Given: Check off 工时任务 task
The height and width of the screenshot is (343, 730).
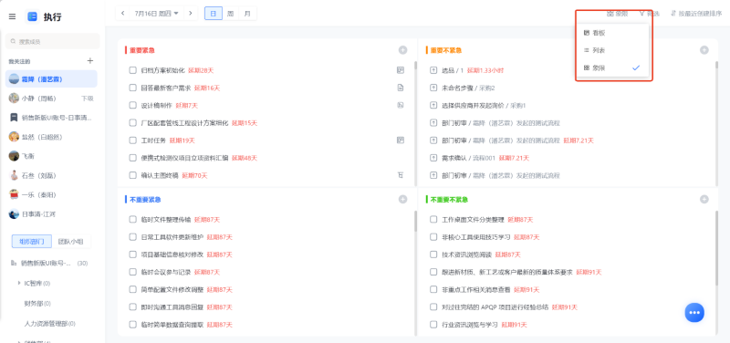Looking at the screenshot, I should tap(132, 140).
